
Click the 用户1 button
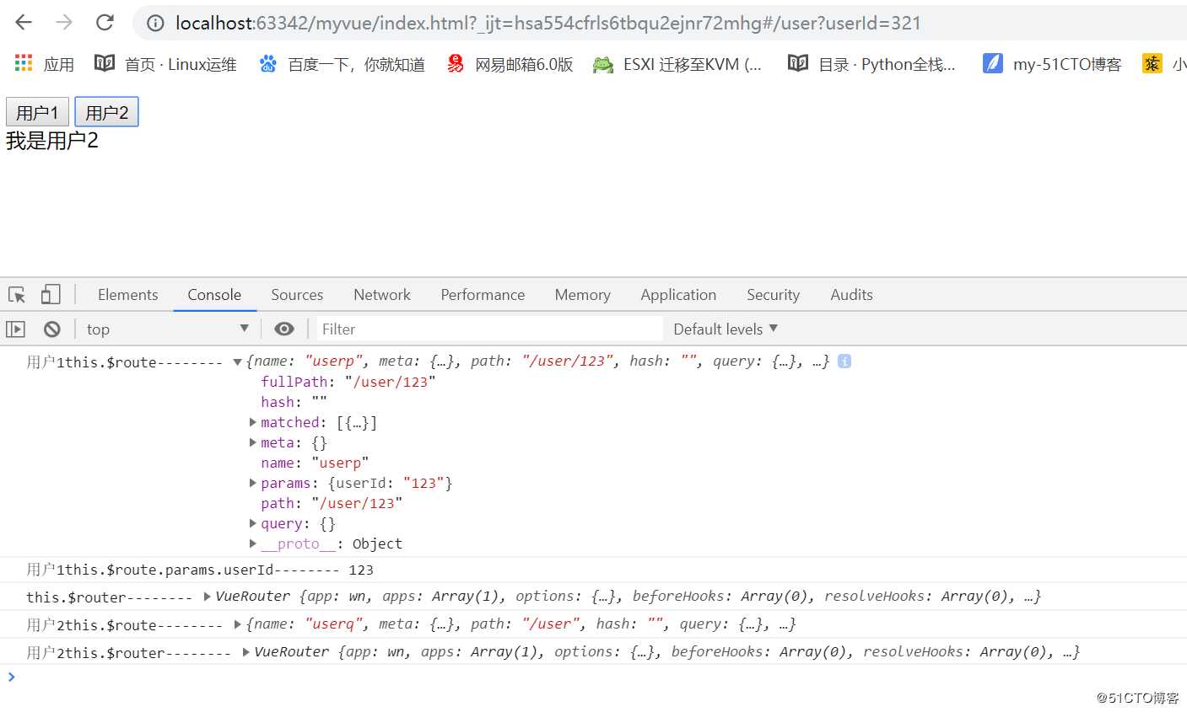(x=37, y=112)
